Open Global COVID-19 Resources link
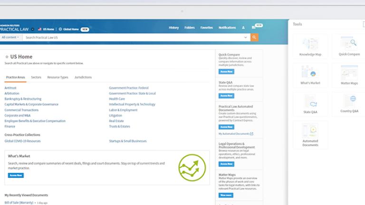 [x=23, y=141]
